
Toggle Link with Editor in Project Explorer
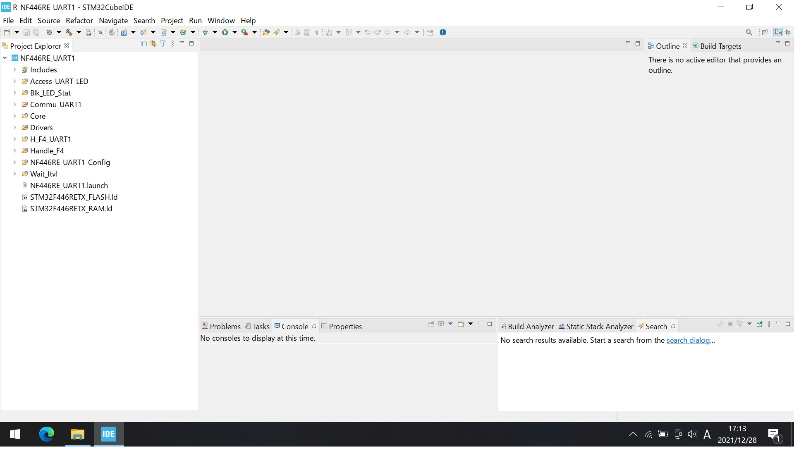click(x=153, y=43)
